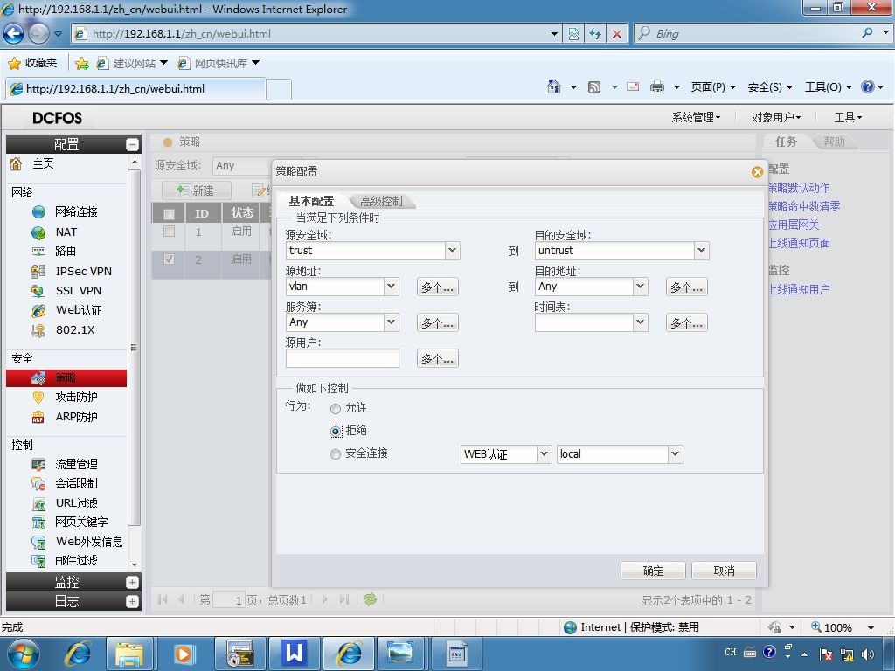The width and height of the screenshot is (895, 671).
Task: Click the 网络连接 globe icon
Action: 38,212
